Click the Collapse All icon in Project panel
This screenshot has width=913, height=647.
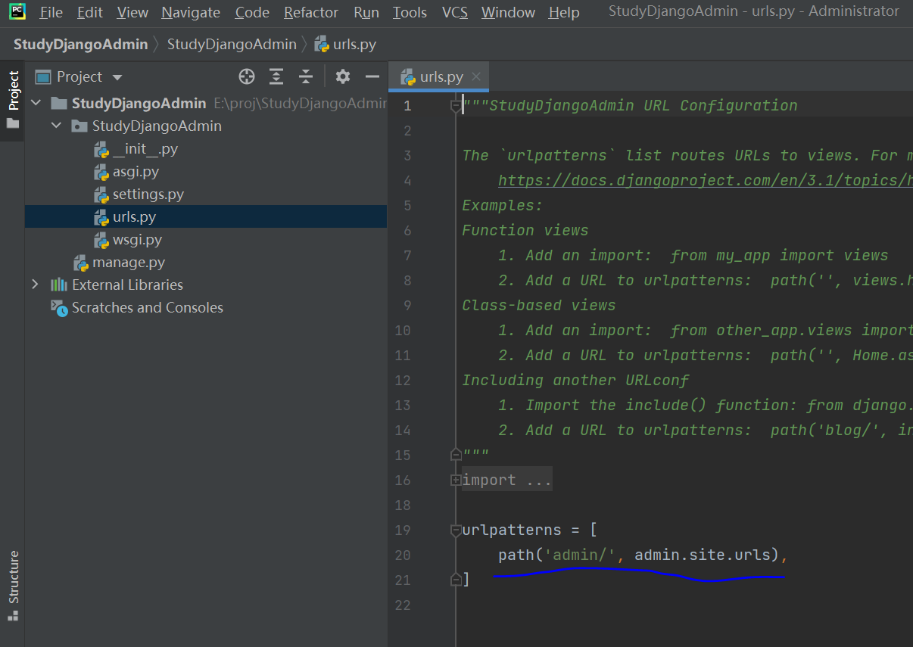[306, 76]
